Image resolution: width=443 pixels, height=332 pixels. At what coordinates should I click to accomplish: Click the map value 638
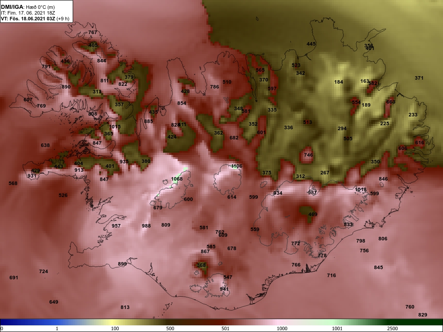click(45, 145)
